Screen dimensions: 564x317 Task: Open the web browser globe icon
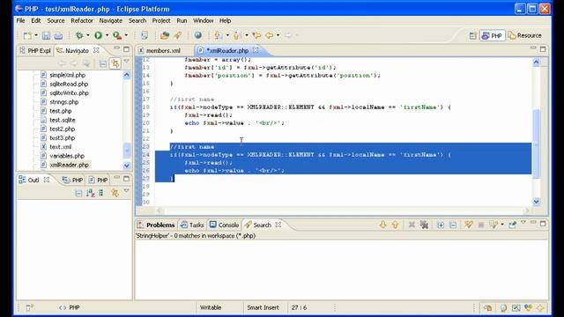point(197,35)
